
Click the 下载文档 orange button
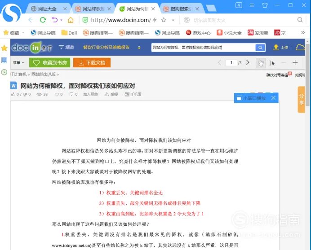tap(92, 62)
